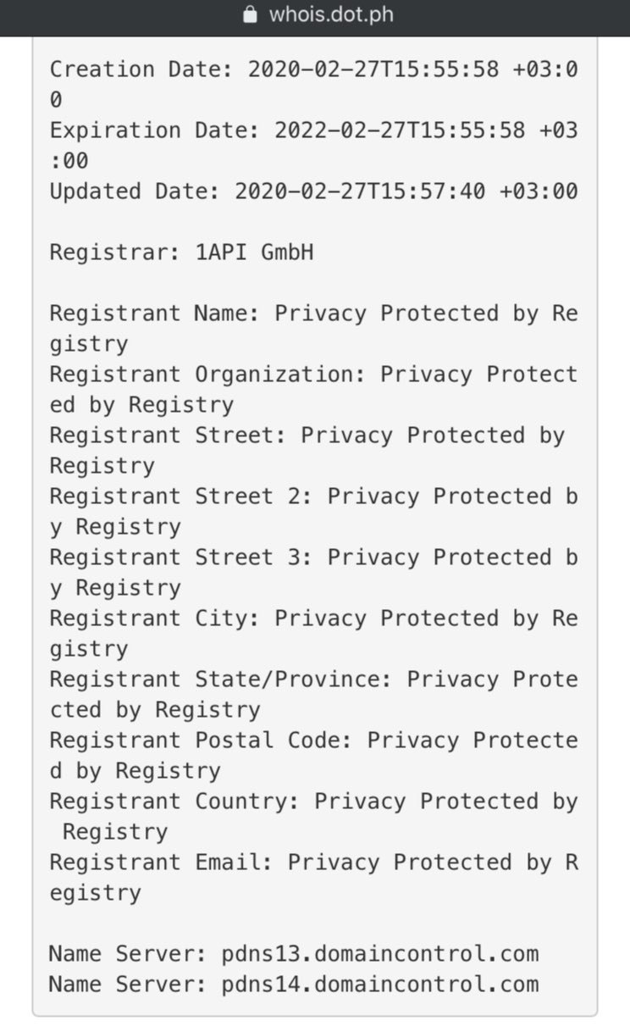Tap the Creation Date line
This screenshot has width=630, height=1026.
pos(313,85)
